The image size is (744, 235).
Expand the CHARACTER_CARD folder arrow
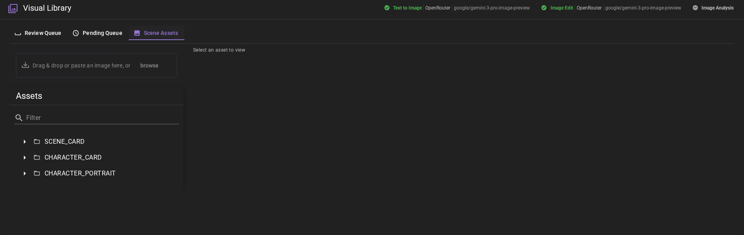pyautogui.click(x=25, y=158)
